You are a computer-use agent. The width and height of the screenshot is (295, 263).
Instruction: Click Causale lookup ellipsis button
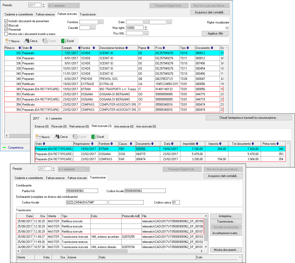click(93, 28)
